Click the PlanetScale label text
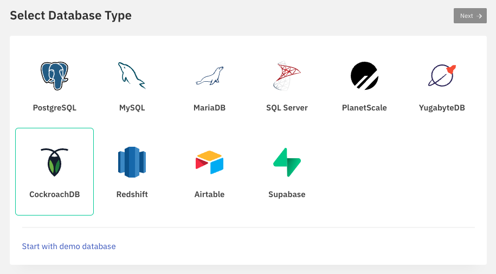The image size is (496, 274). (x=364, y=108)
